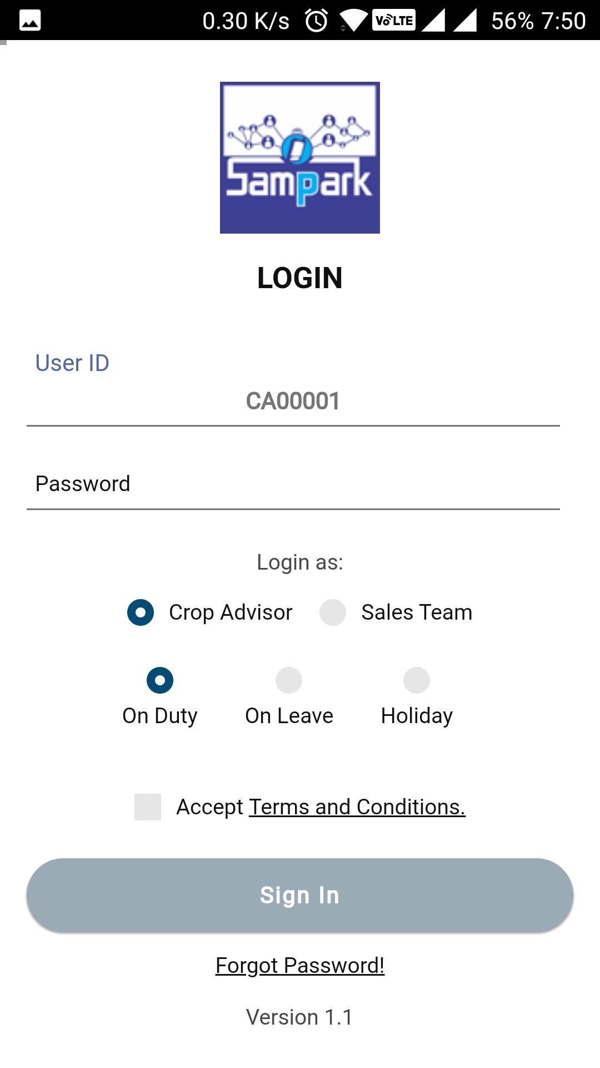
Task: Tap the Sampark app logo
Action: pos(300,157)
